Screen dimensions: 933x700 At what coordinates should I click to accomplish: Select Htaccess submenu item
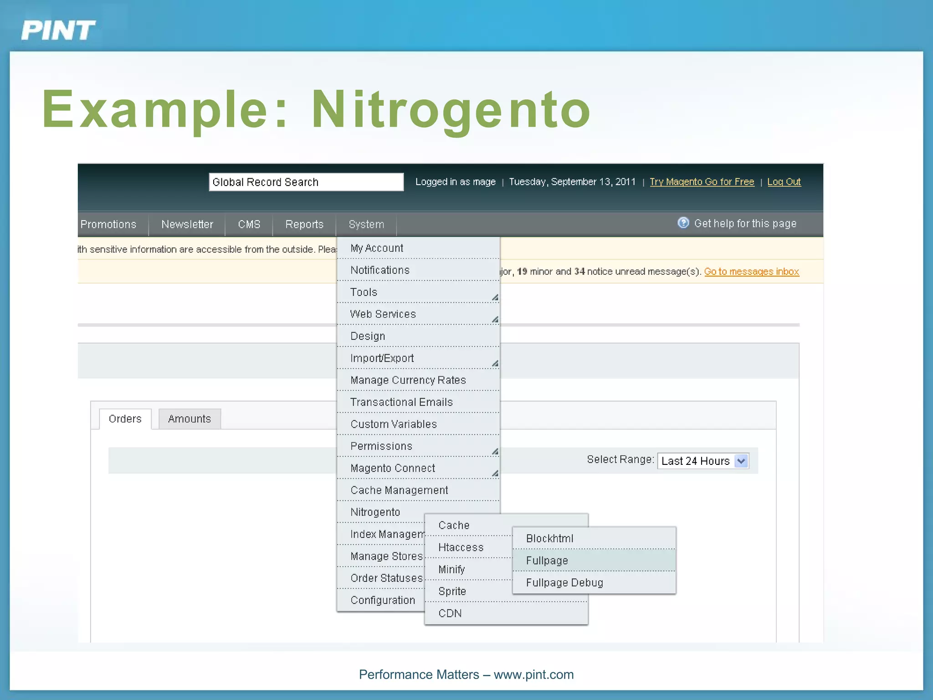click(x=468, y=547)
